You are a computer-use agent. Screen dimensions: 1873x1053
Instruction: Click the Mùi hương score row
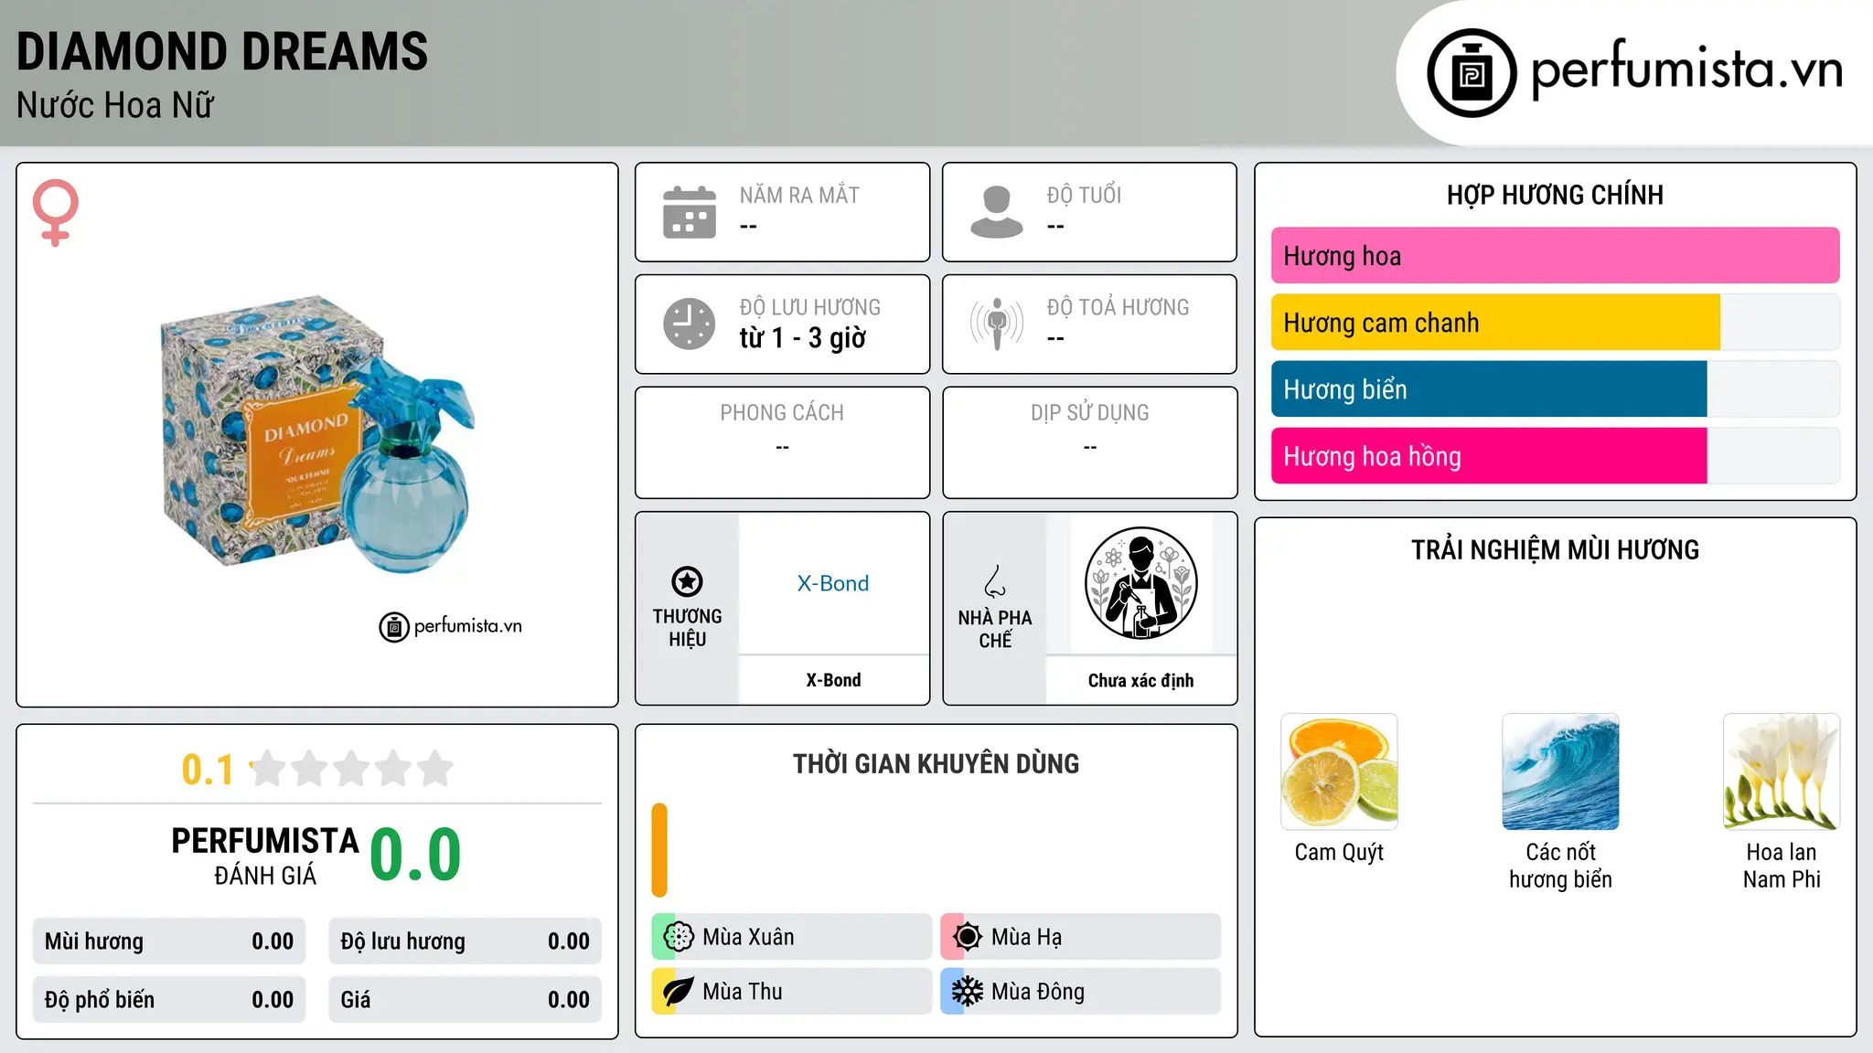pos(169,941)
